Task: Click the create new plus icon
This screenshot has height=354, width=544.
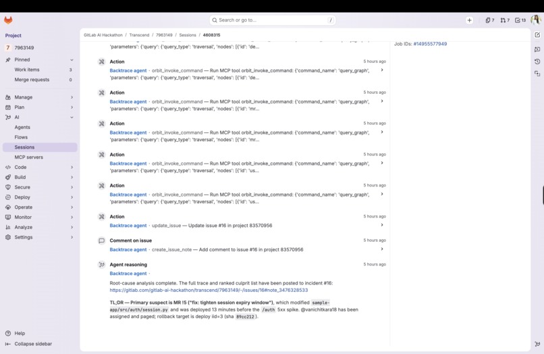Action: (x=469, y=20)
